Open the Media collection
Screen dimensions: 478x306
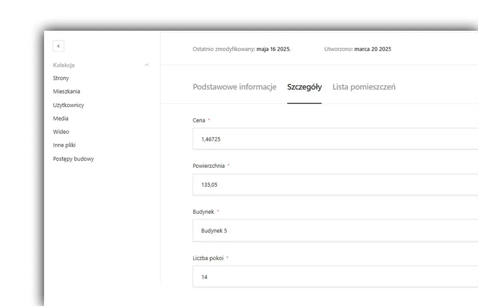[x=61, y=118]
